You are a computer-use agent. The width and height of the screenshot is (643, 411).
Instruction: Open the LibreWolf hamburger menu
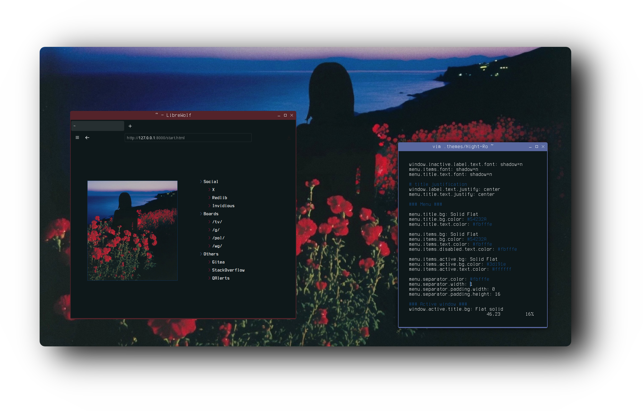click(x=77, y=138)
